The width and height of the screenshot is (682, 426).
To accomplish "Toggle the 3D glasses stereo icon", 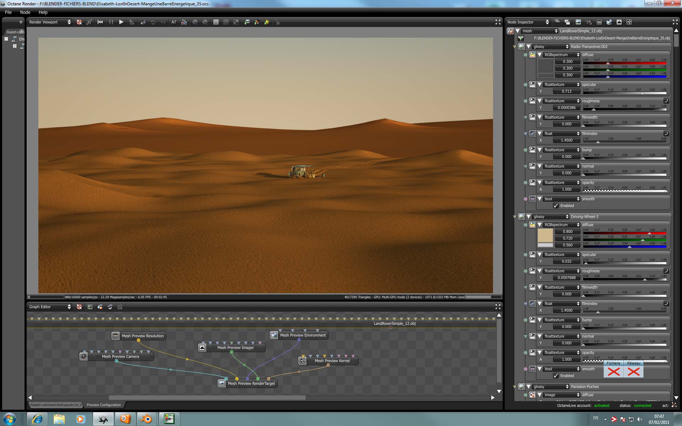I will (x=184, y=22).
